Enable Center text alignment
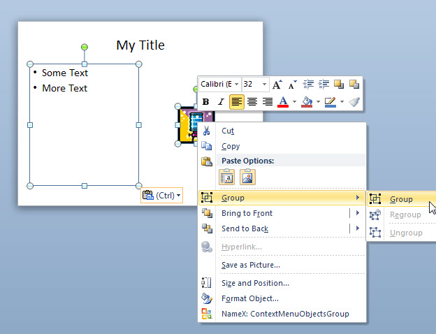The height and width of the screenshot is (334, 436). 252,102
